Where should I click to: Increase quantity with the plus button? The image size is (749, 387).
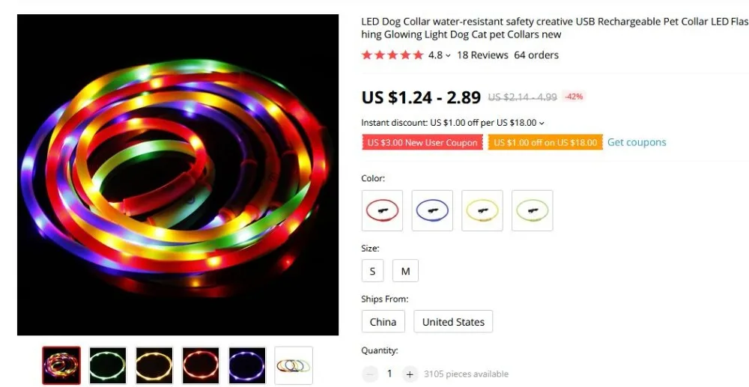pyautogui.click(x=410, y=374)
